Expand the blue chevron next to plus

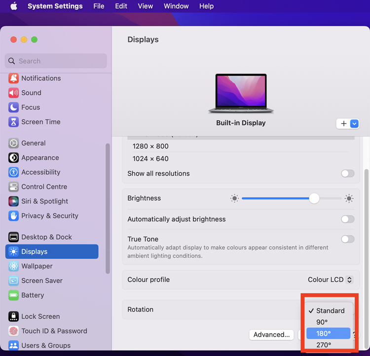[x=354, y=124]
